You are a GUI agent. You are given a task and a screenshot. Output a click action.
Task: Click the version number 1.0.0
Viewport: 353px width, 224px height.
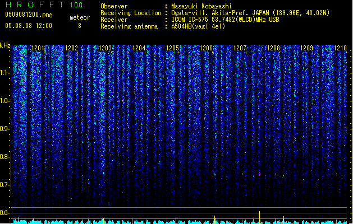click(76, 5)
